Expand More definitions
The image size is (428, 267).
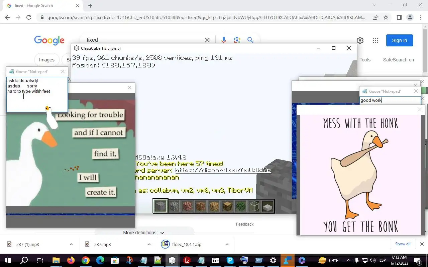coord(143,233)
